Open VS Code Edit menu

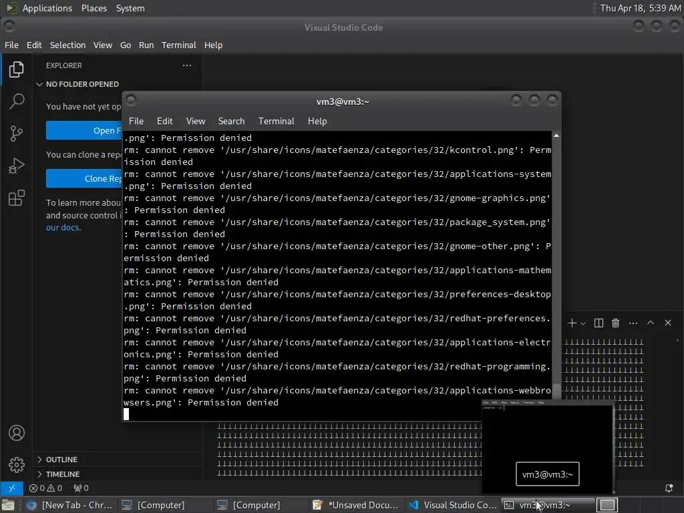[34, 45]
